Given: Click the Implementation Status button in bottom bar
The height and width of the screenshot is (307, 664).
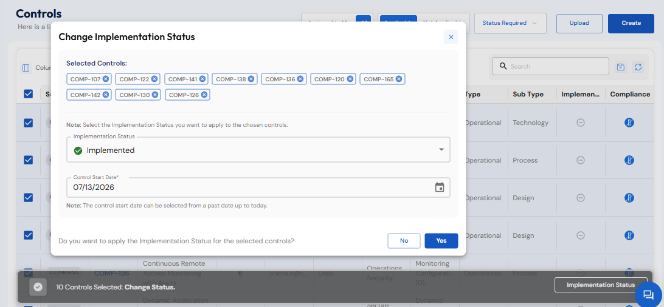Looking at the screenshot, I should pos(601,285).
